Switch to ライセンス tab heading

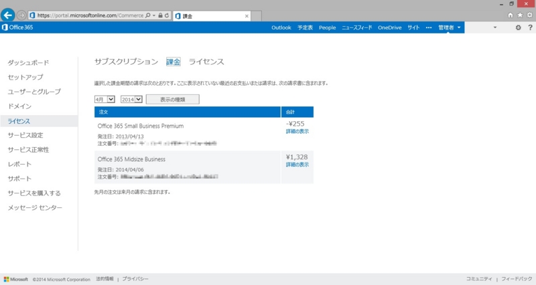click(206, 62)
